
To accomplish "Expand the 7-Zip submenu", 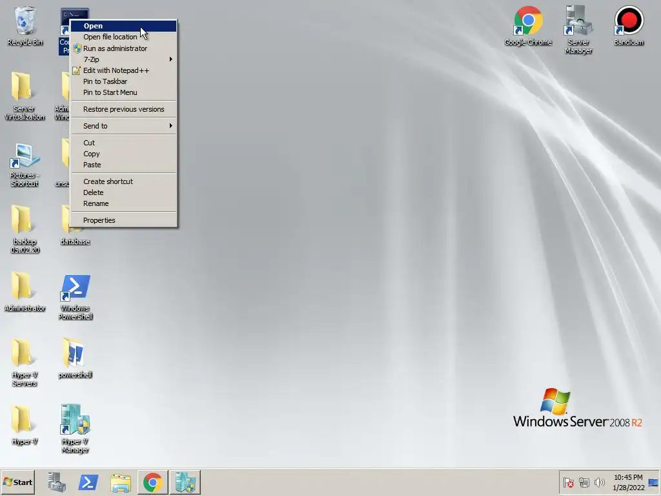I will (x=123, y=59).
